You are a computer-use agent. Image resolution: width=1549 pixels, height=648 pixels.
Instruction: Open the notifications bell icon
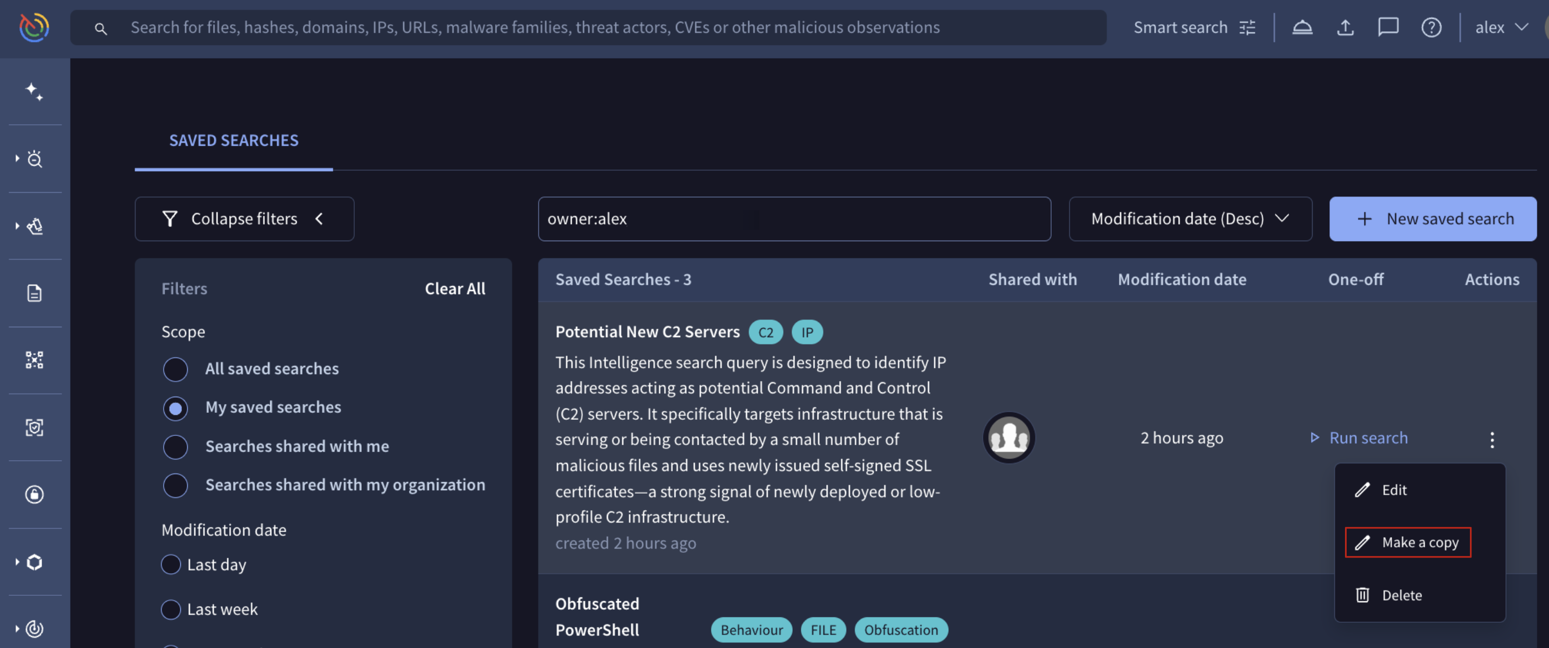pos(1302,27)
